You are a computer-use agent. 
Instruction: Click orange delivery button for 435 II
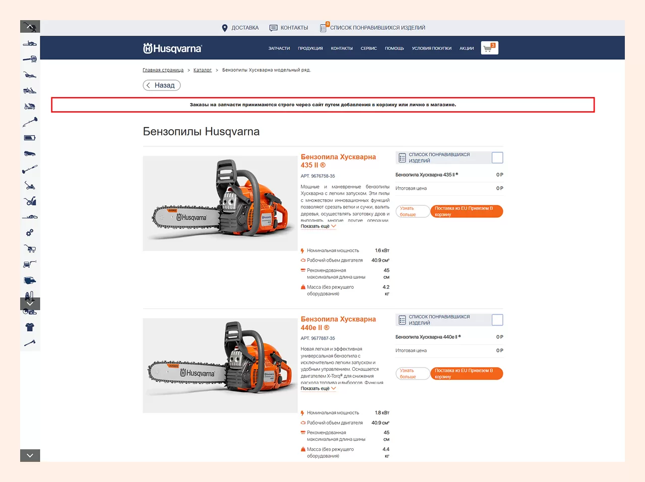467,211
